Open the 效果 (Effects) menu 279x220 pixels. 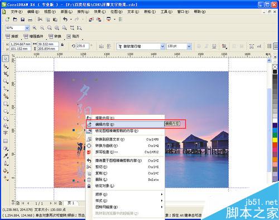(100, 12)
